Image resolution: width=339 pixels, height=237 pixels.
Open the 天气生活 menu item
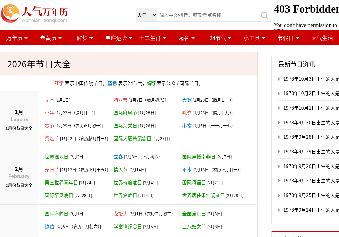(322, 38)
